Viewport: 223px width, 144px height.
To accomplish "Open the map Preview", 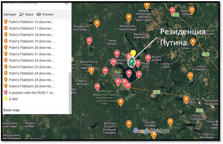I will click(x=45, y=14).
